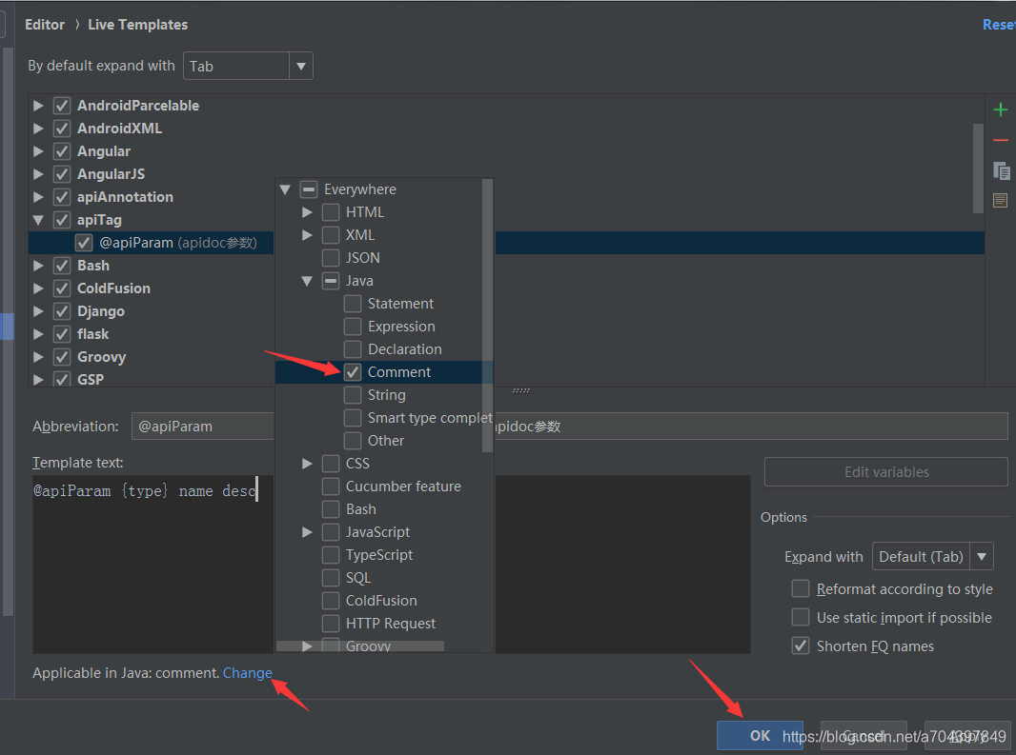
Task: Expand the Bash template group
Action: click(x=38, y=266)
